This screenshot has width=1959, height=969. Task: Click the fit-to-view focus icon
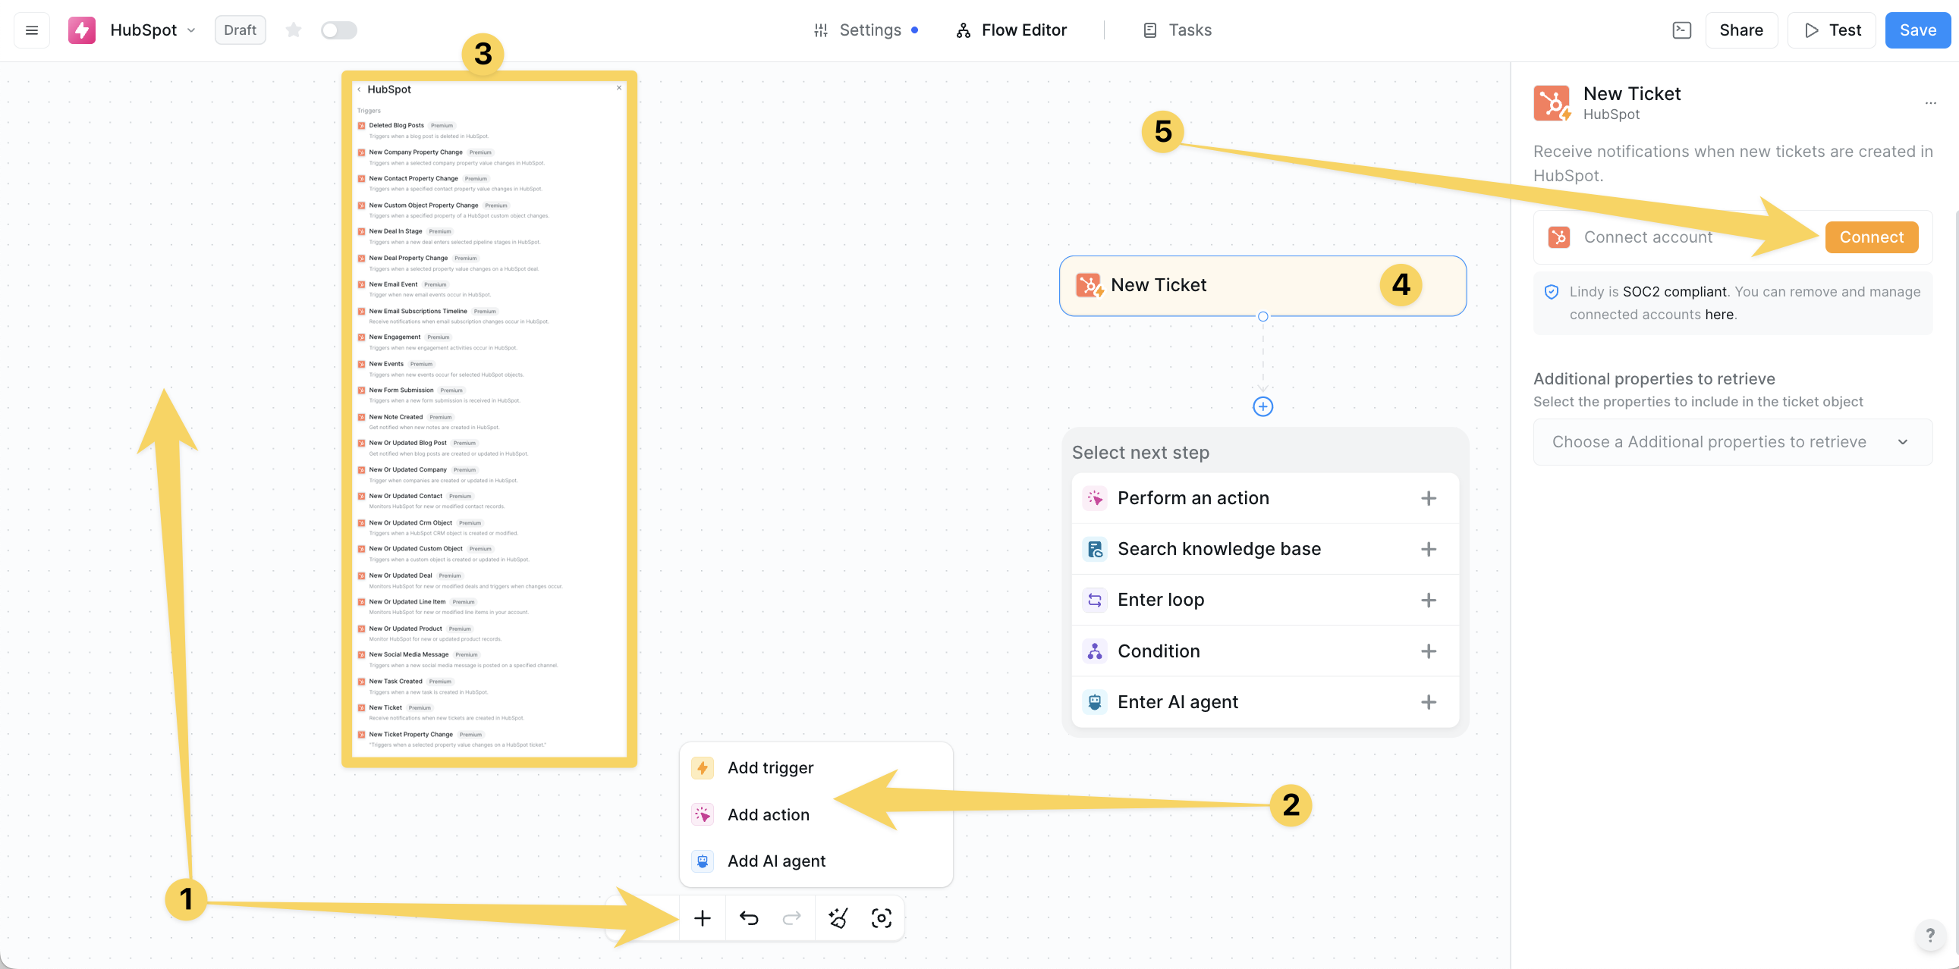(881, 918)
